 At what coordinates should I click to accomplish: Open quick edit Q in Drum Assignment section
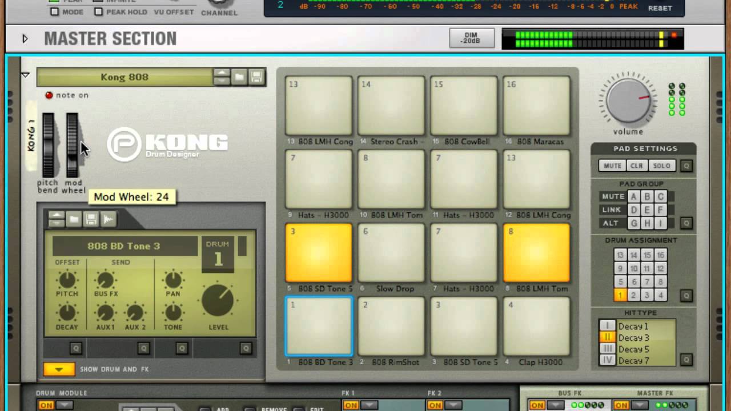(686, 296)
